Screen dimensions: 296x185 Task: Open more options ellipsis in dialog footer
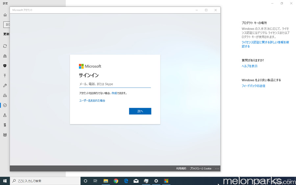coord(217,169)
